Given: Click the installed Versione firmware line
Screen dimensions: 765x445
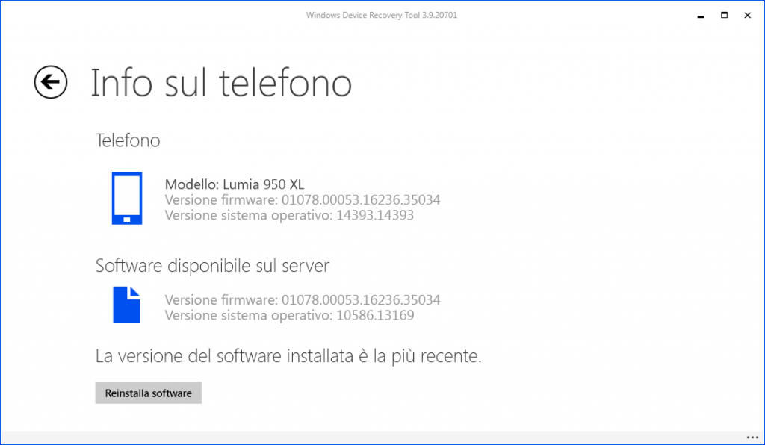Looking at the screenshot, I should click(303, 199).
